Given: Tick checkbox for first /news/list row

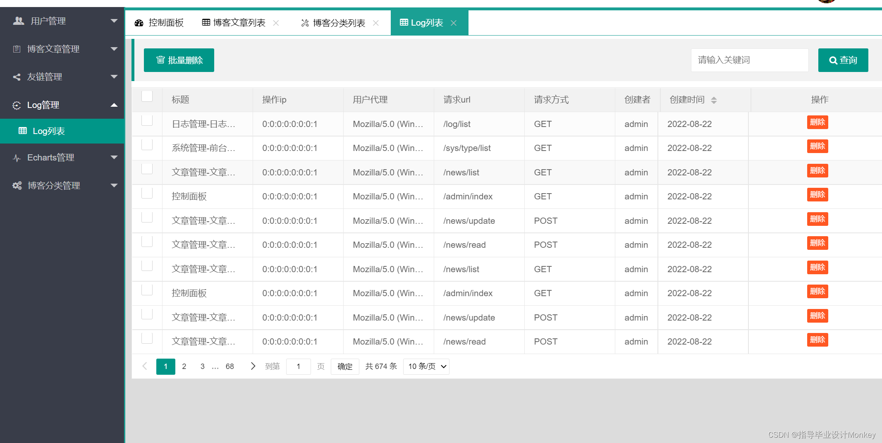Looking at the screenshot, I should click(x=147, y=169).
